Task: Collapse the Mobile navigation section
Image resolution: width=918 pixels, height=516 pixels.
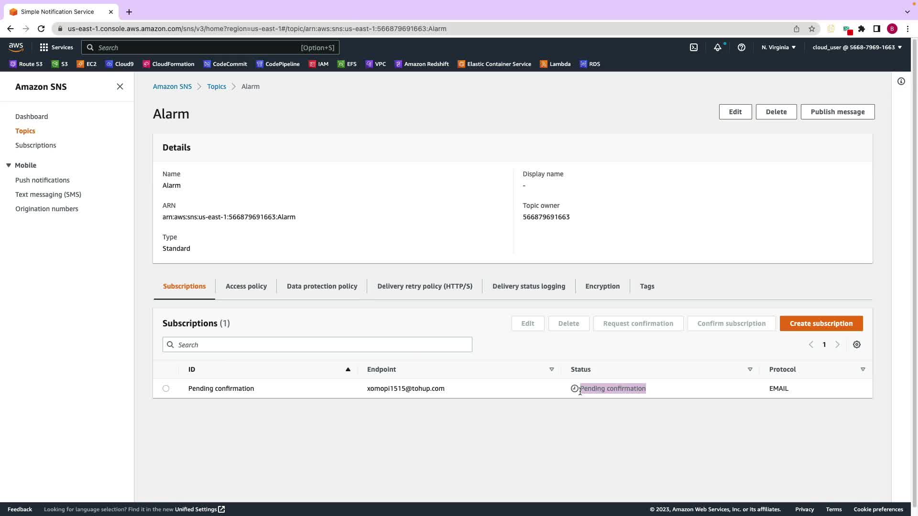Action: pos(9,165)
